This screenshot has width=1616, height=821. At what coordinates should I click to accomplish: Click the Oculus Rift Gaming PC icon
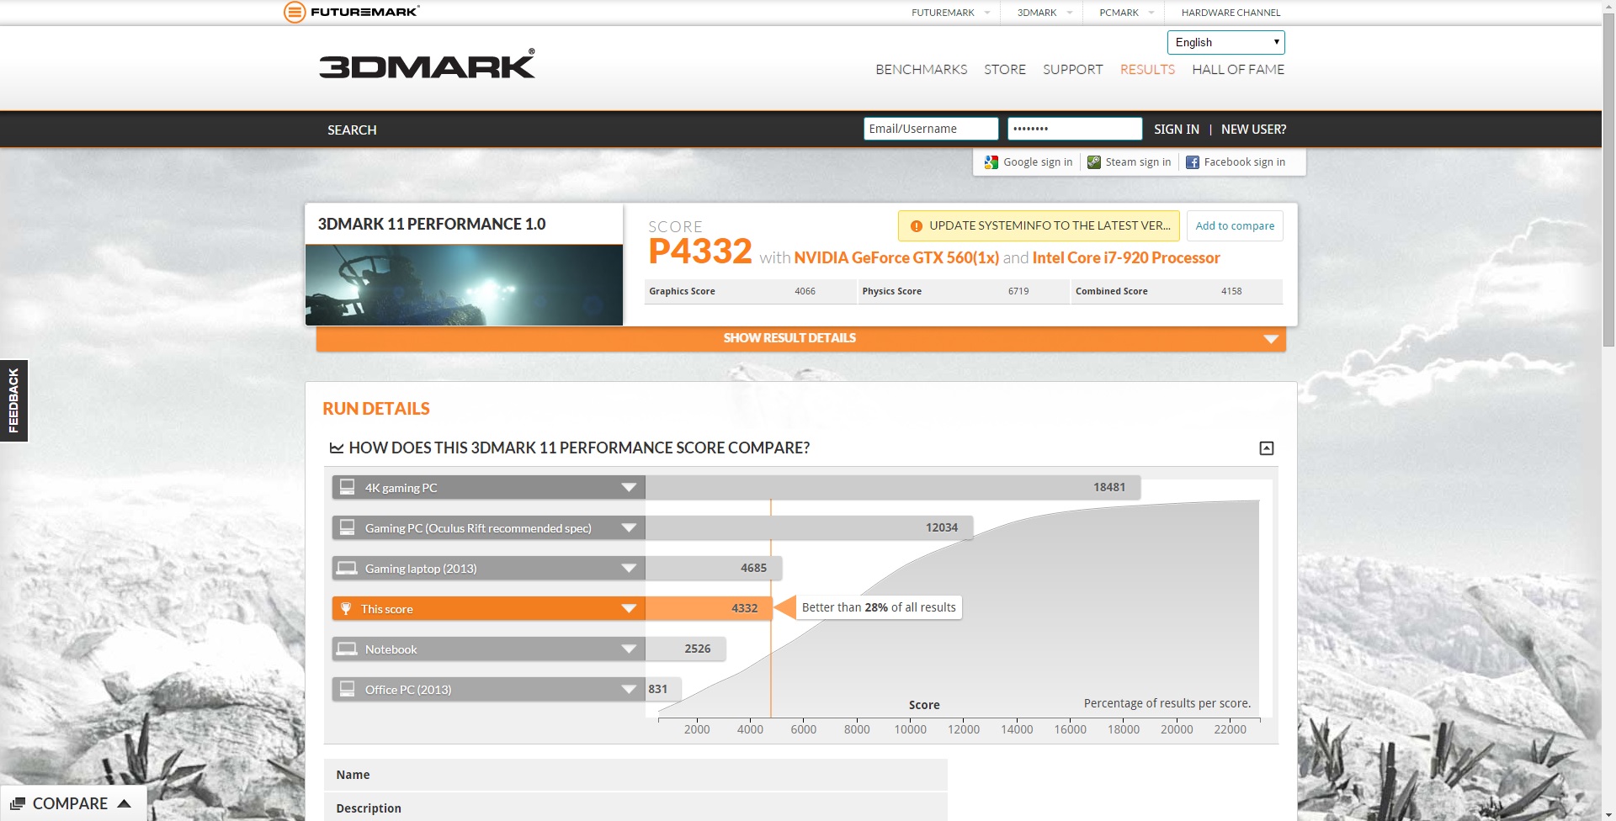pyautogui.click(x=347, y=527)
